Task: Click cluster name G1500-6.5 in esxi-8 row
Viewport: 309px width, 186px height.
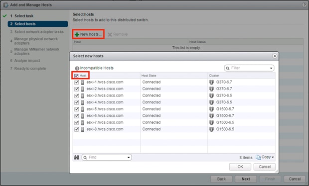Action: tap(225, 129)
